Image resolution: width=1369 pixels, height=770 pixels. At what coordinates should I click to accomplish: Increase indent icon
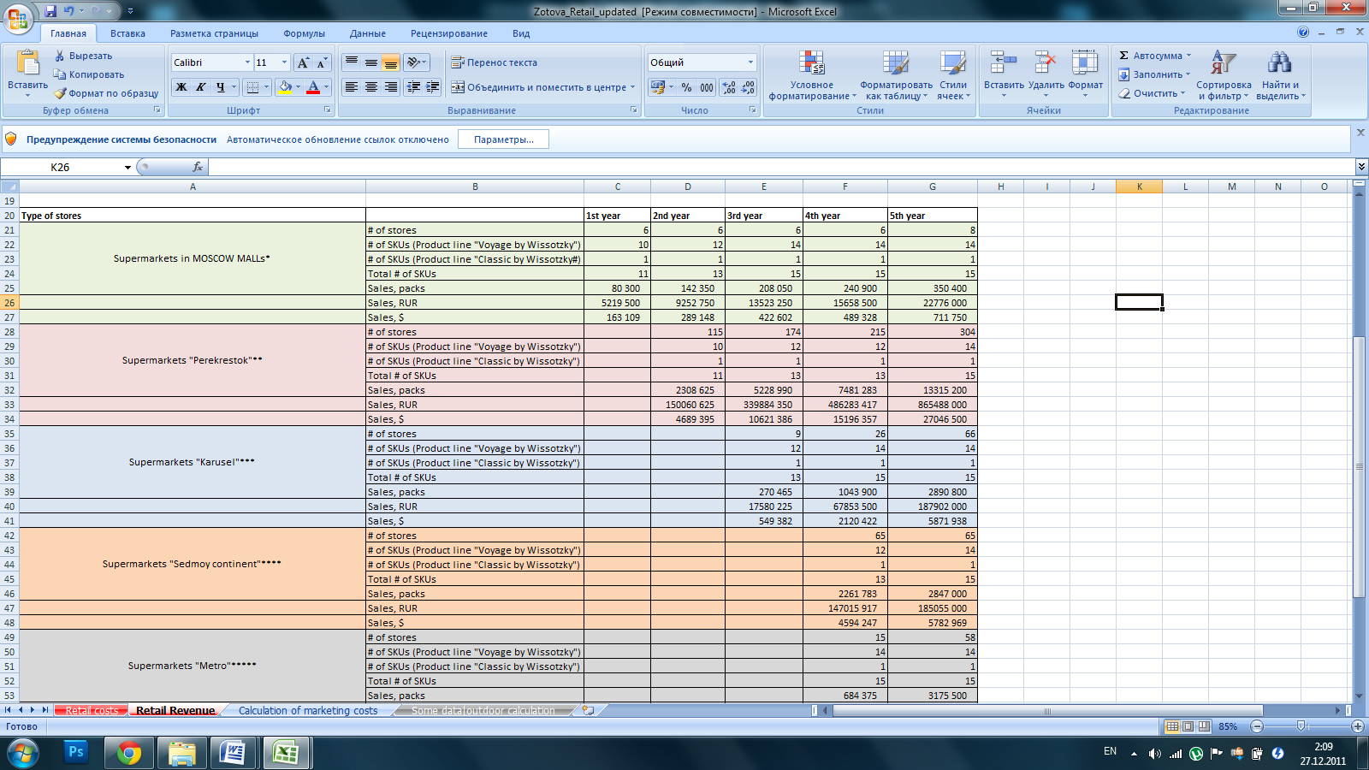(433, 87)
